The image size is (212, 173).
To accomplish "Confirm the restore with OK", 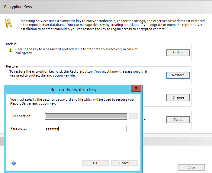I will [95, 163].
